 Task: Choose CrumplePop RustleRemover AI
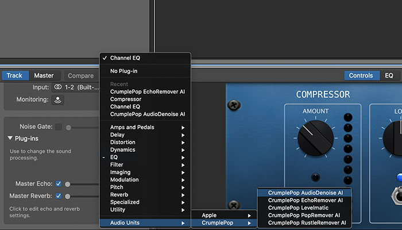click(x=304, y=223)
